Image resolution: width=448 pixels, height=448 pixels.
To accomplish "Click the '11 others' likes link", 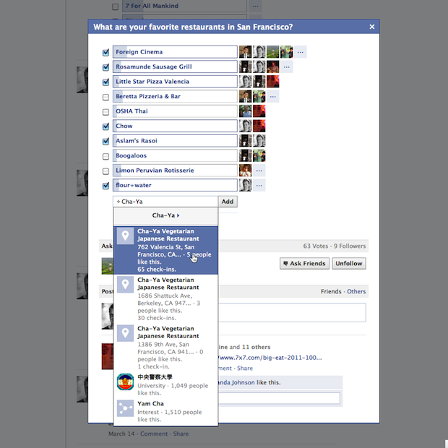I will click(256, 347).
